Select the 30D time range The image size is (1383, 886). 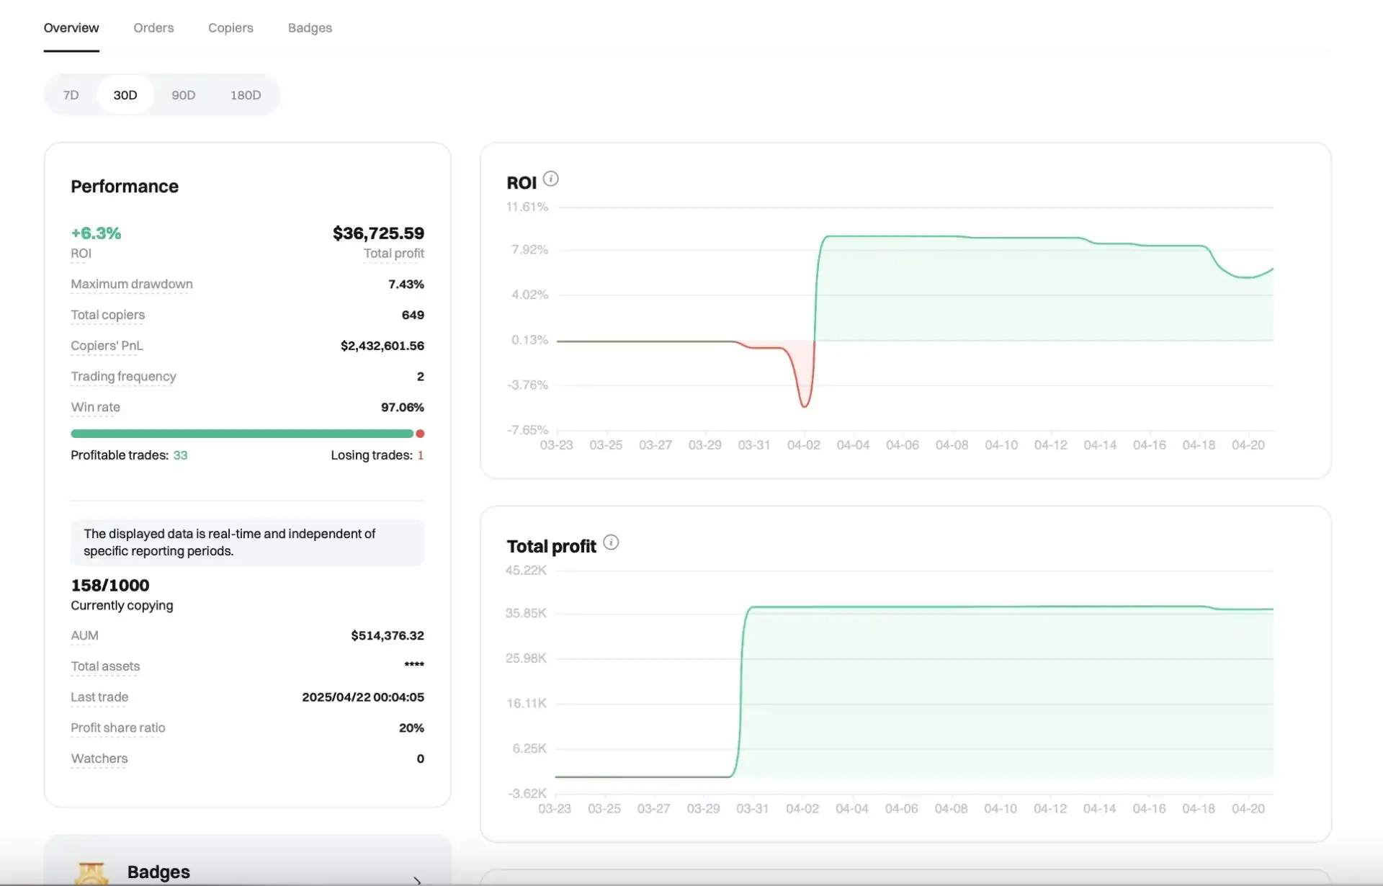click(x=125, y=95)
